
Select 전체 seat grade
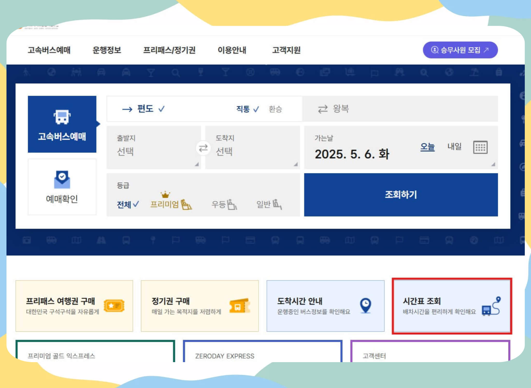pyautogui.click(x=128, y=205)
